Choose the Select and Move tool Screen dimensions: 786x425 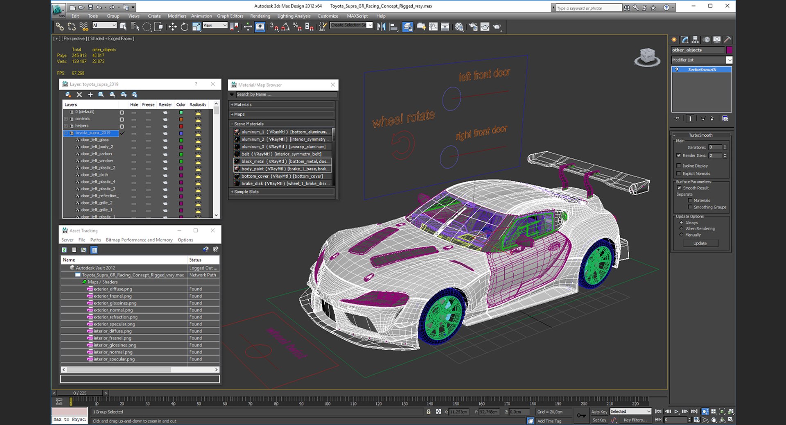pyautogui.click(x=173, y=27)
